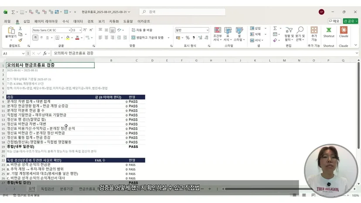Open the font size dropdown showing 13
The height and width of the screenshot is (203, 361).
80,30
